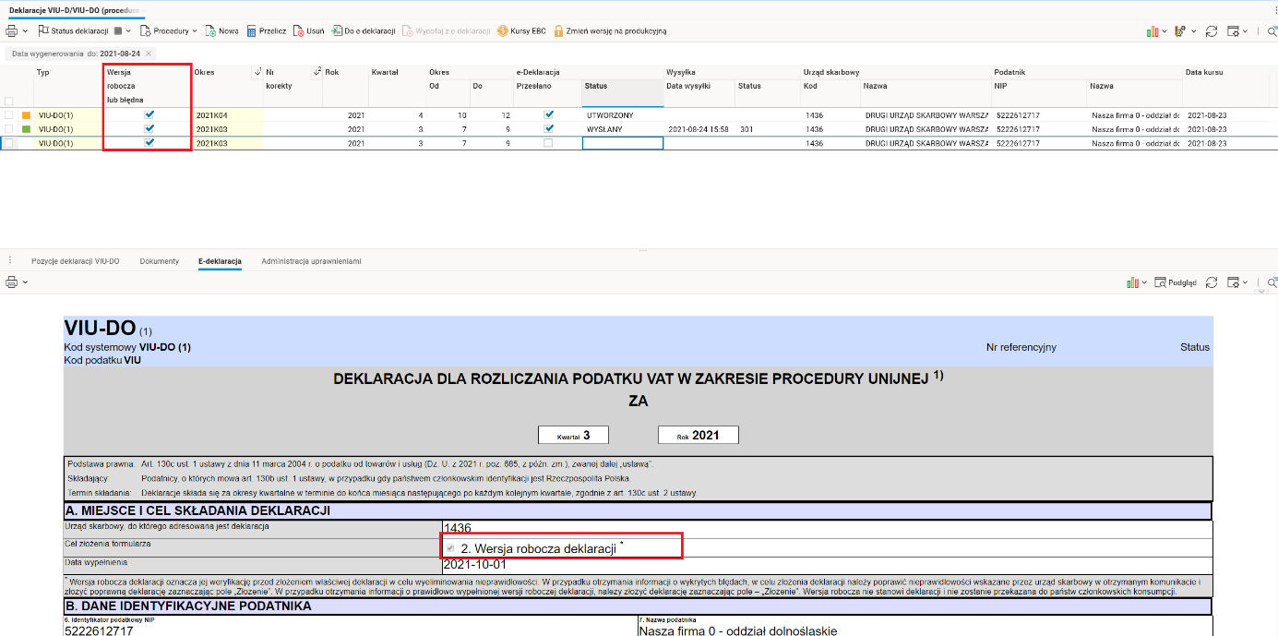Viewport: 1278px width, 636px height.
Task: Toggle Wersja robocza checkbox in 2021K04 row
Action: point(149,114)
